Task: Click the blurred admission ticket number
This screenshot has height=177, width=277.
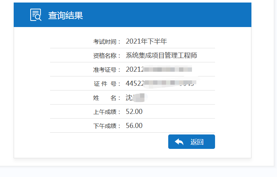Action: [x=159, y=69]
